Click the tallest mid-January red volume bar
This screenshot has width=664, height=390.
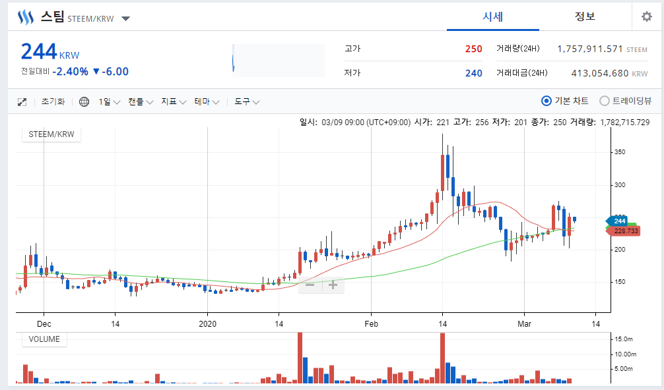click(x=300, y=358)
